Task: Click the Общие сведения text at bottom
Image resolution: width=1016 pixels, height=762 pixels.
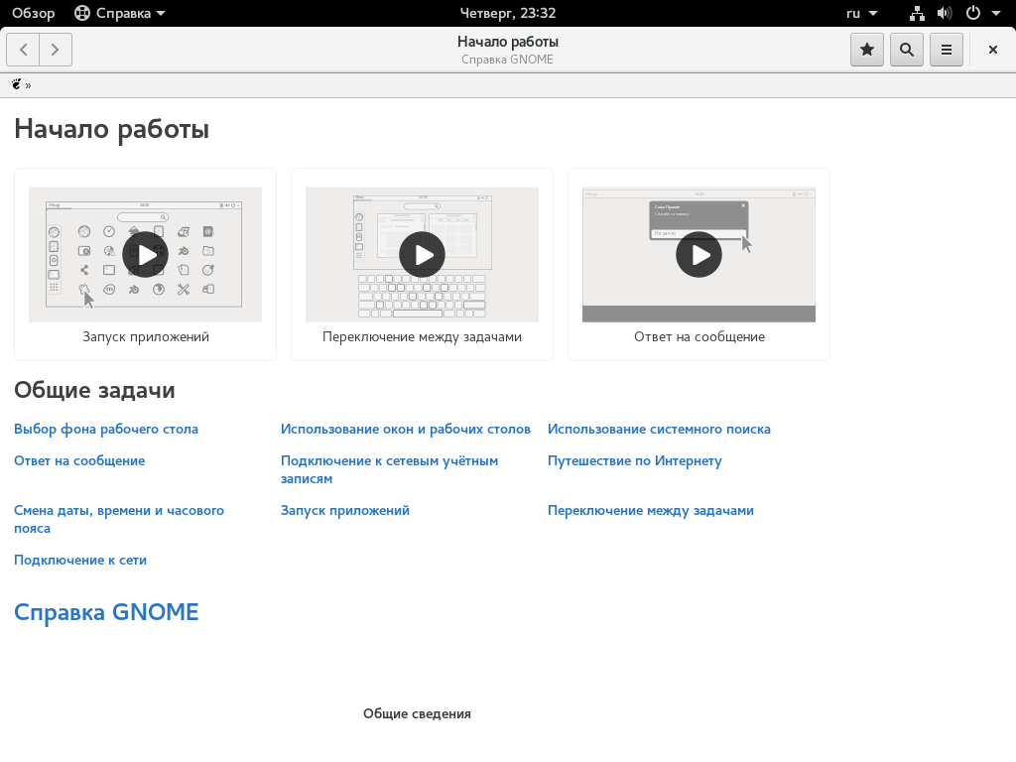Action: [x=417, y=713]
